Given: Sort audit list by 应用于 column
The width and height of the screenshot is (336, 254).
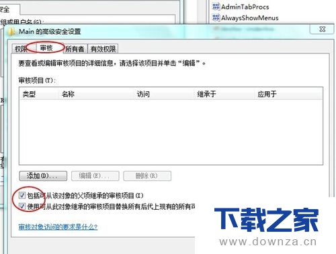Looking at the screenshot, I should pos(288,94).
